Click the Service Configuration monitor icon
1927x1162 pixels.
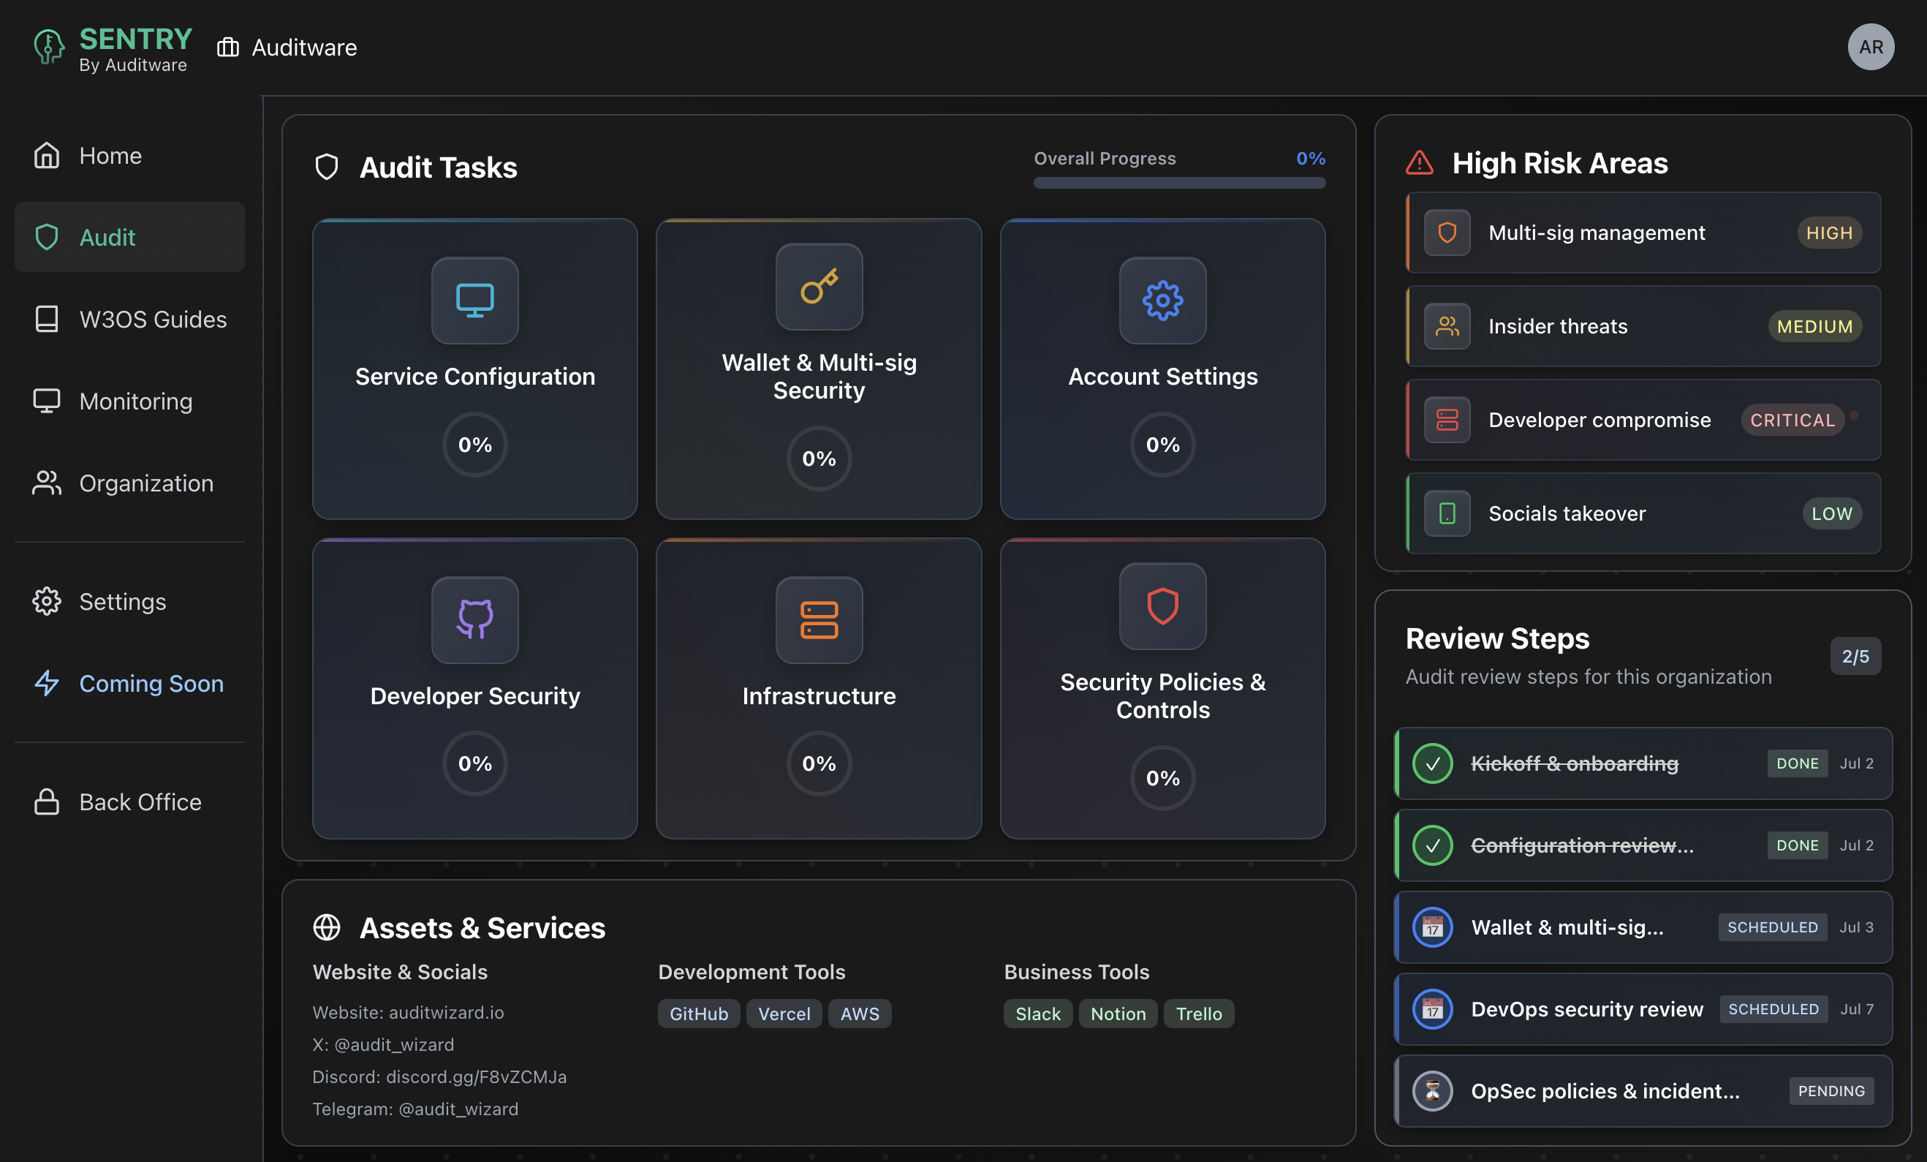(x=474, y=301)
